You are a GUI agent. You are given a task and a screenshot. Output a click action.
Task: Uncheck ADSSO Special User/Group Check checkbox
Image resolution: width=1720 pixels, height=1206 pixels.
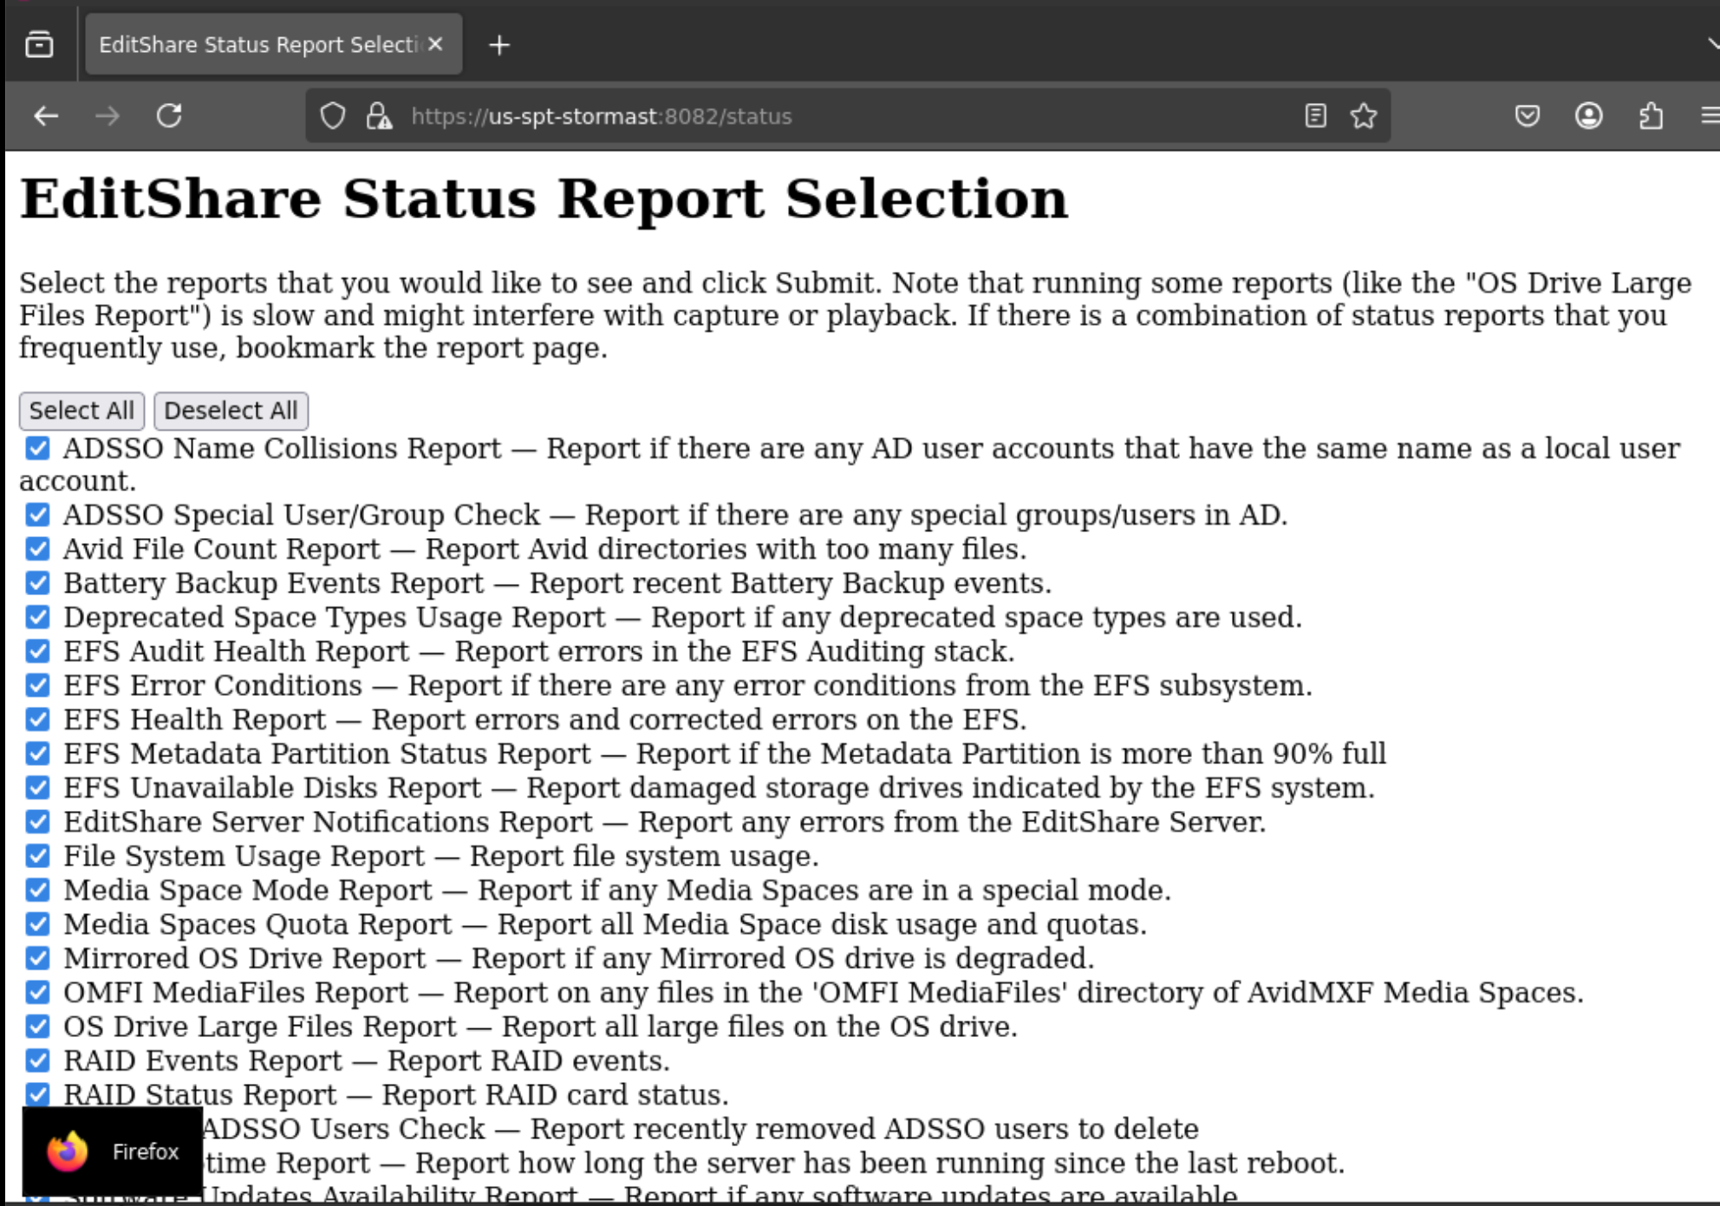37,515
